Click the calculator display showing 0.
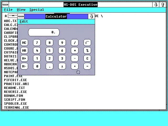Screen dimensions: 168x126 coord(44,32)
